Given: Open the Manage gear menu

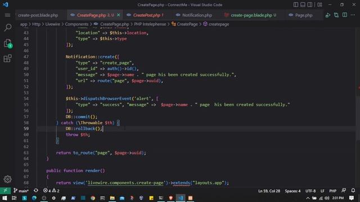Looking at the screenshot, I should click(7, 179).
